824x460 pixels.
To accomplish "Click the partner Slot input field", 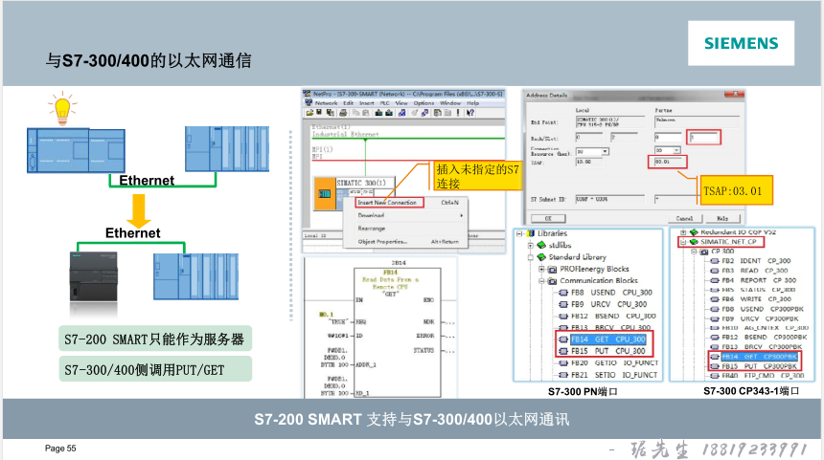I will point(703,138).
